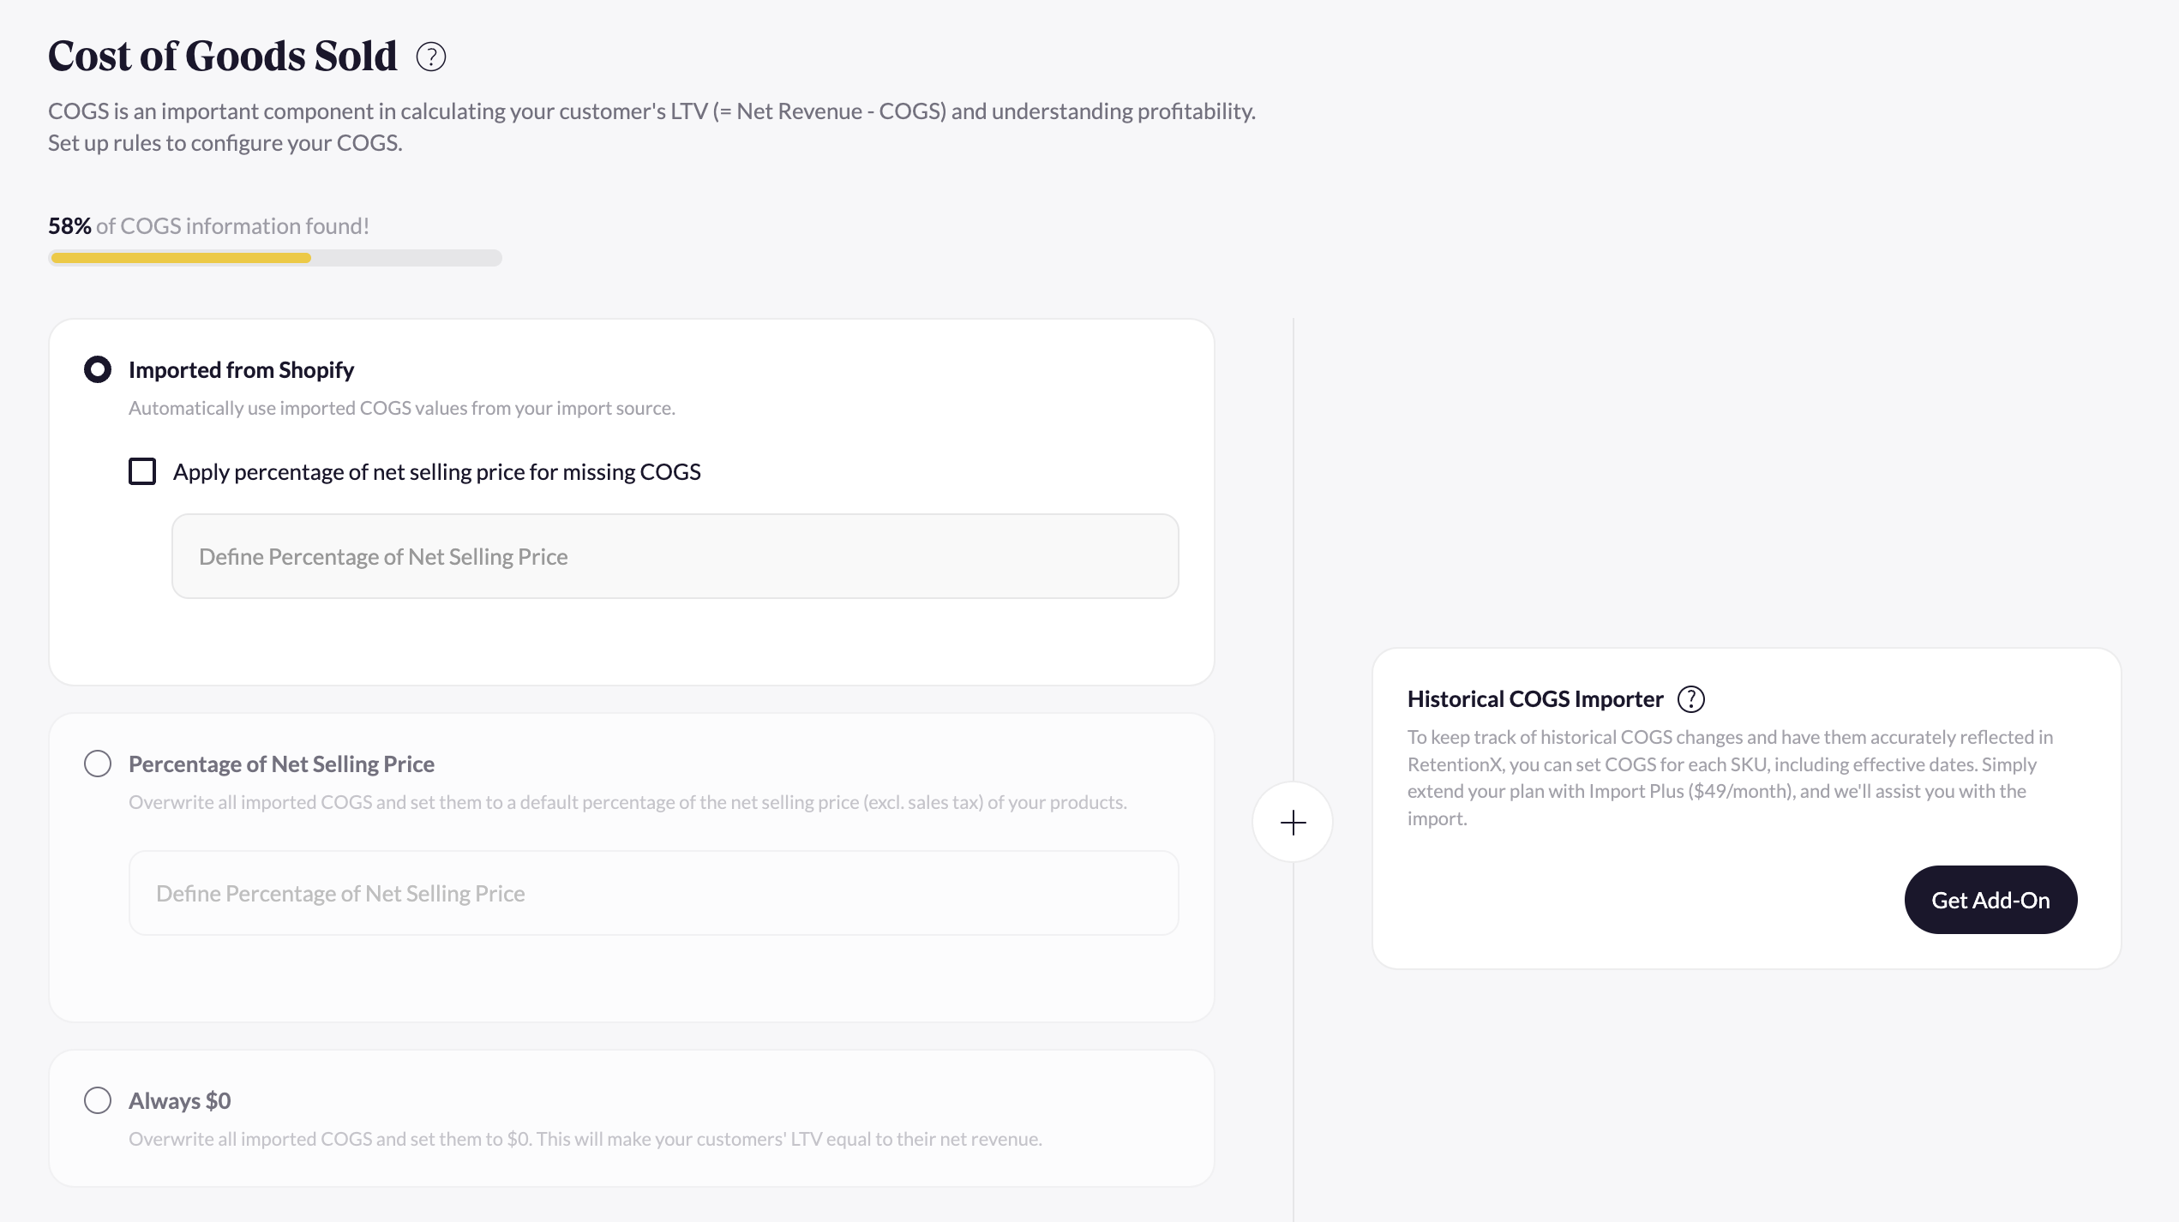Click the Apply percentage of net selling price label
The width and height of the screenshot is (2179, 1222).
pos(437,470)
